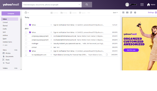
Task: Open the Yahoo apps grid
Action: tap(142, 5)
